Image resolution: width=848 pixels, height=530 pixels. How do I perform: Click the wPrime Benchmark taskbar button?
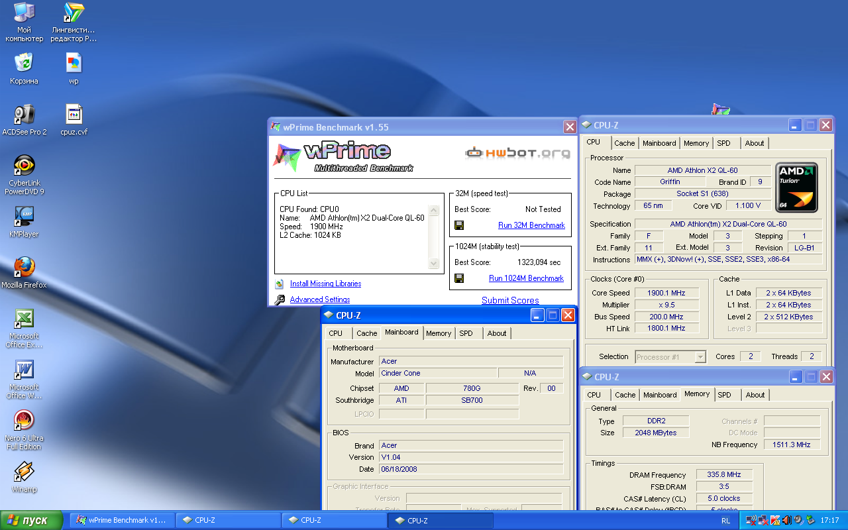click(123, 520)
